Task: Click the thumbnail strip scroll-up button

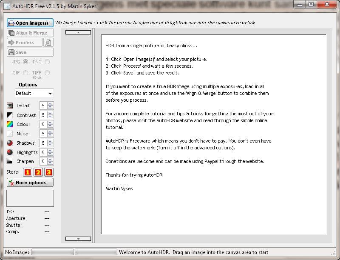Action: coord(78,32)
